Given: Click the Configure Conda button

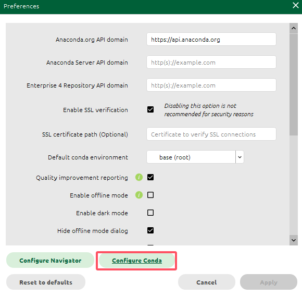Looking at the screenshot, I should [x=137, y=261].
